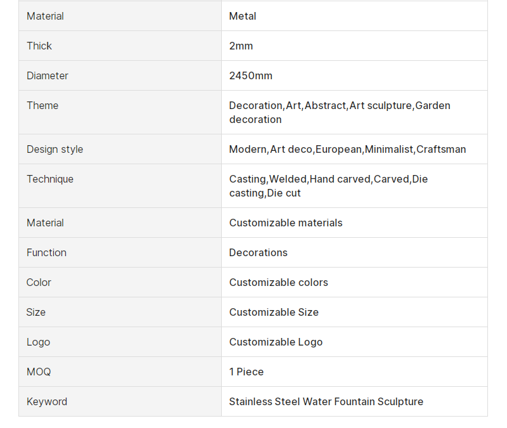507x428 pixels.
Task: Click the Customizable Logo value
Action: tap(276, 342)
